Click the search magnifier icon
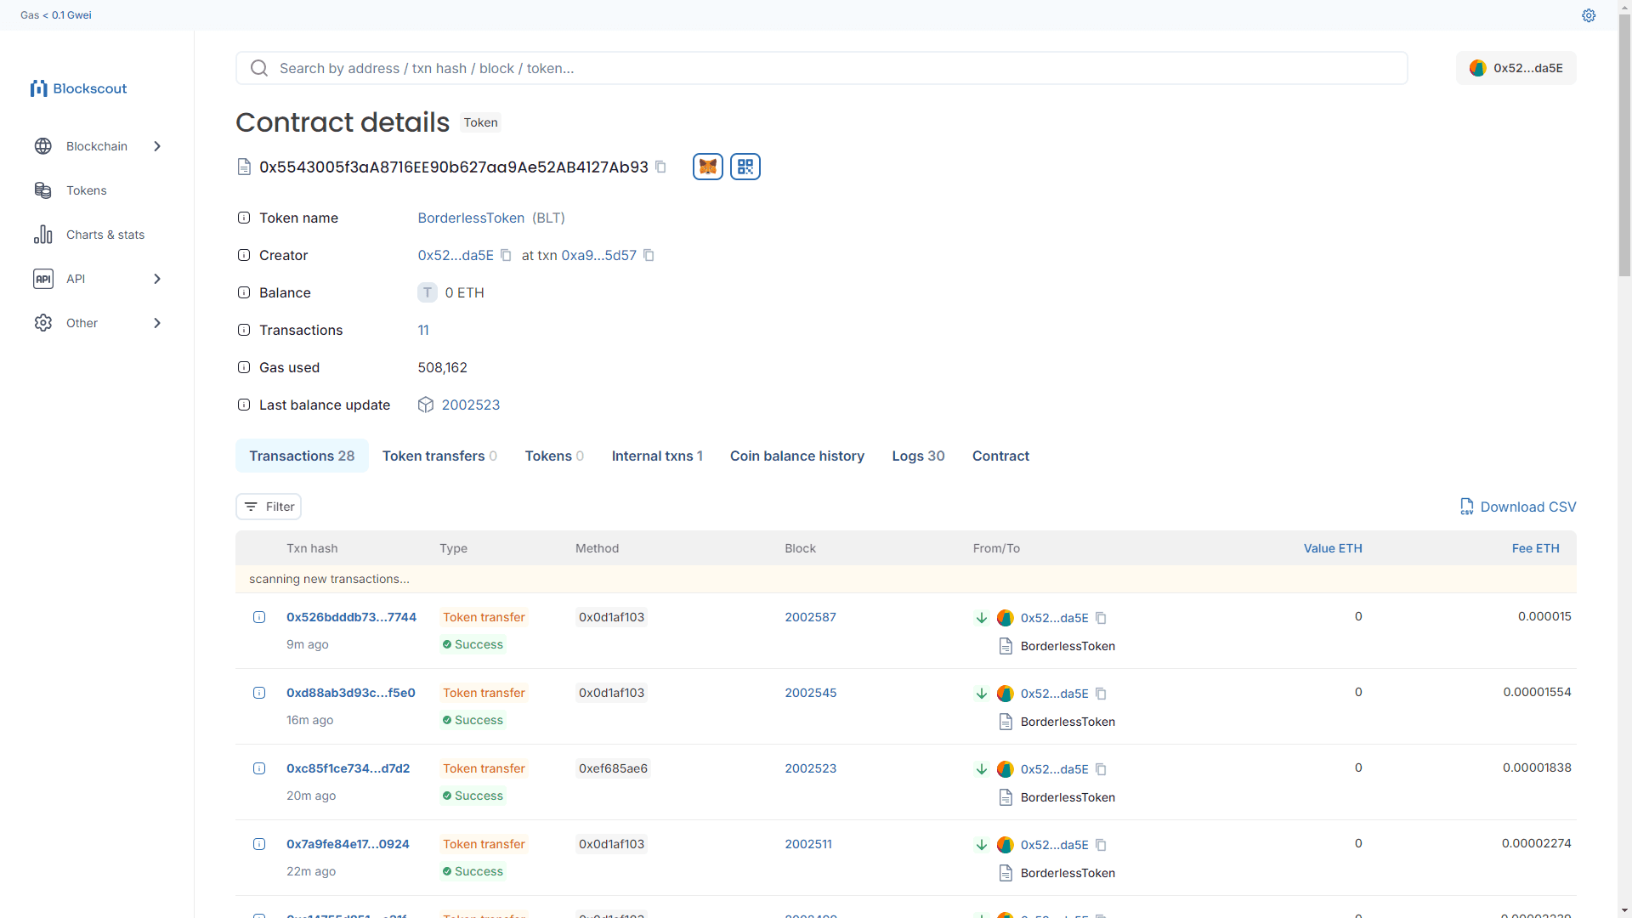Image resolution: width=1632 pixels, height=918 pixels. pyautogui.click(x=259, y=68)
